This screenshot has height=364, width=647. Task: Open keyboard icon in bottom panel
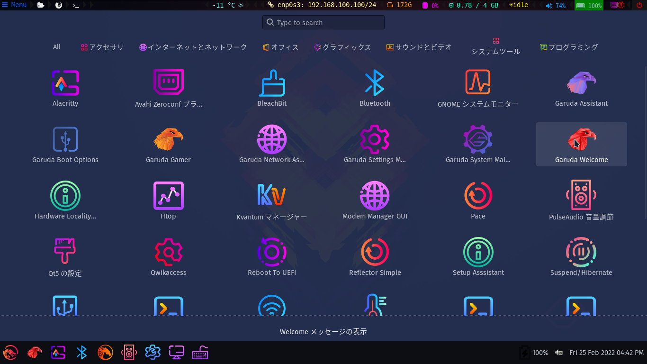click(200, 352)
